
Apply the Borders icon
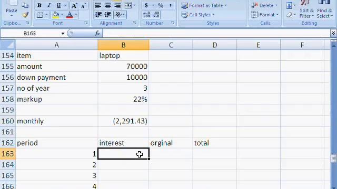tap(40, 15)
